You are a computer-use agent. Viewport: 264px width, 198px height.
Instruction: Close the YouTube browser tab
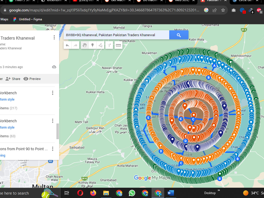(98, 1)
